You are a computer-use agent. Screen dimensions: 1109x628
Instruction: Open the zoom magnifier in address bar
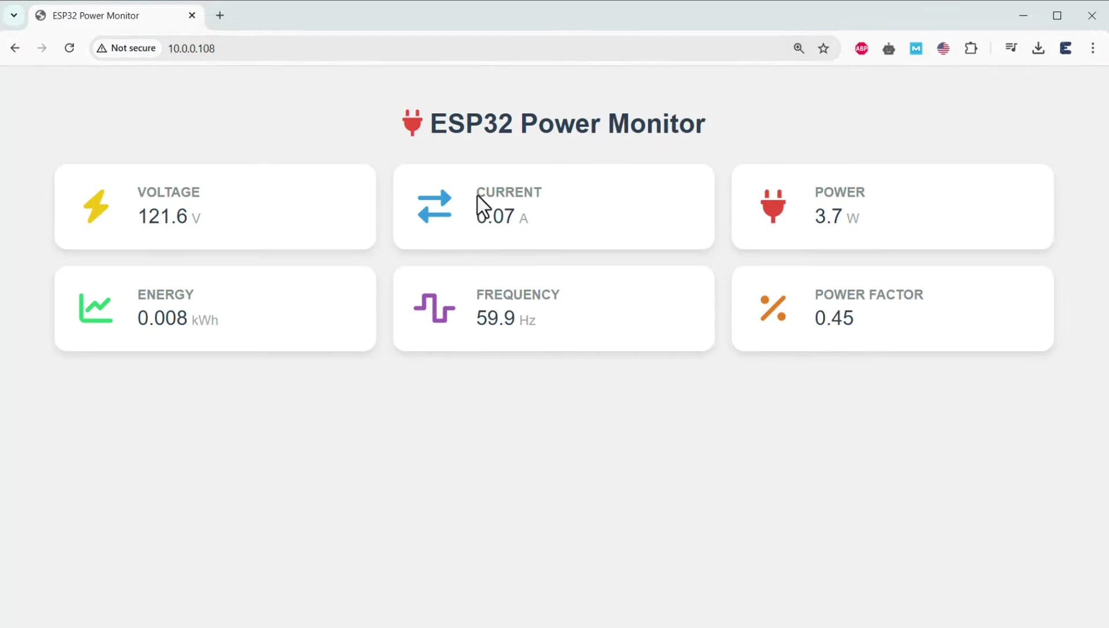click(799, 48)
